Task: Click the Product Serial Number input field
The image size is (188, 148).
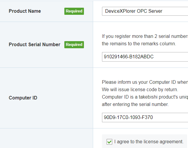Action: coord(145,57)
